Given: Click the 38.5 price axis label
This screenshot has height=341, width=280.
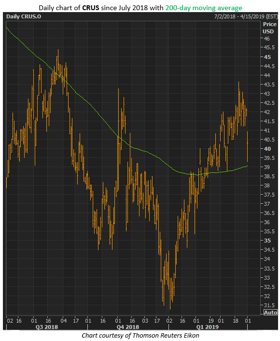Looking at the screenshot, I should 269,176.
